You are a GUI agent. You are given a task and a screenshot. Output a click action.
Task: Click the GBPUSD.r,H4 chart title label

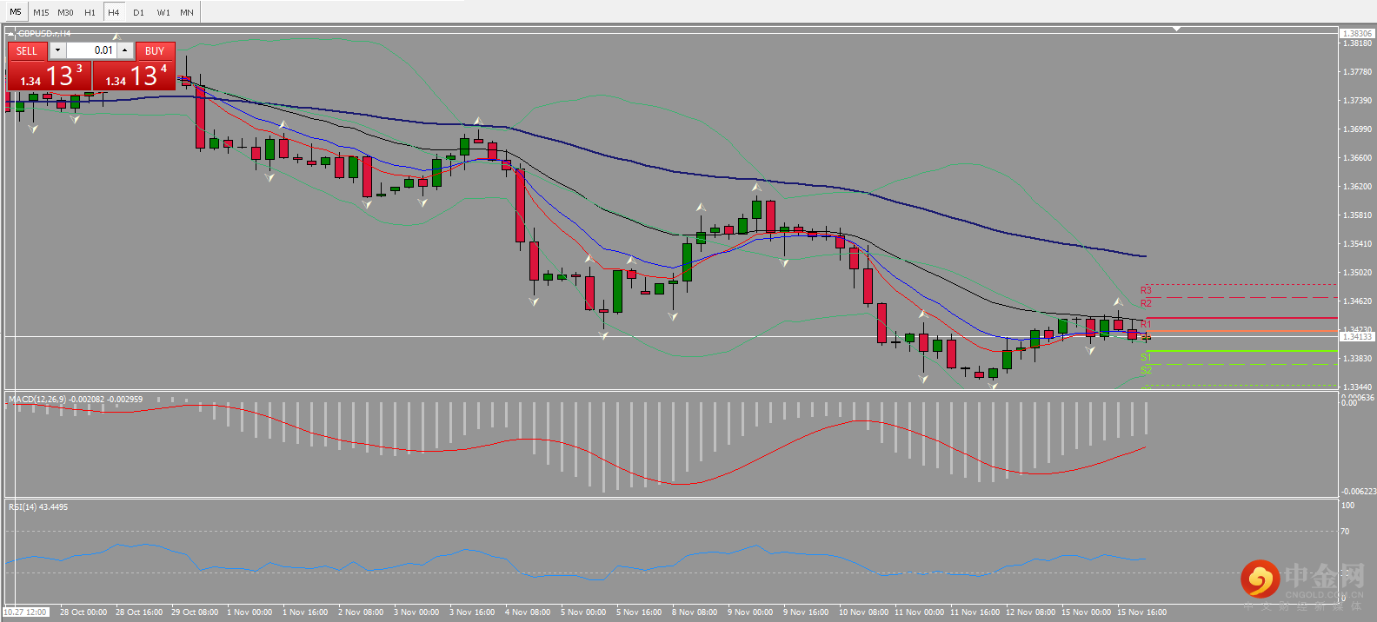pyautogui.click(x=44, y=34)
